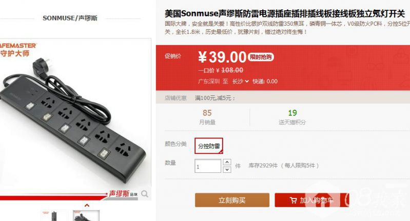This screenshot has width=410, height=221.
Task: Click the SAFEMASTER 守护大师 logo
Action: pos(18,50)
